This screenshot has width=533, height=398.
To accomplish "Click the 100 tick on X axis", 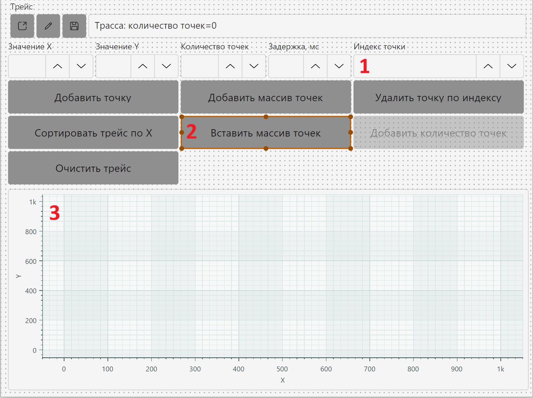I will [x=108, y=369].
